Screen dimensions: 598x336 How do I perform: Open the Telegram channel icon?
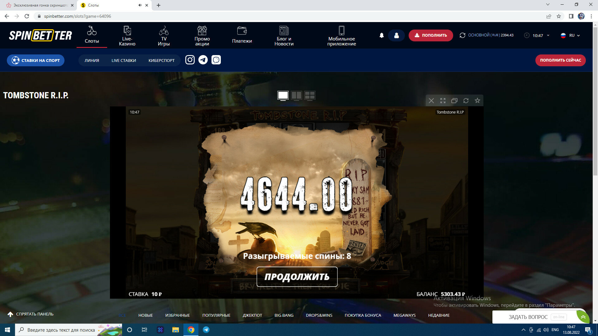[x=203, y=60]
